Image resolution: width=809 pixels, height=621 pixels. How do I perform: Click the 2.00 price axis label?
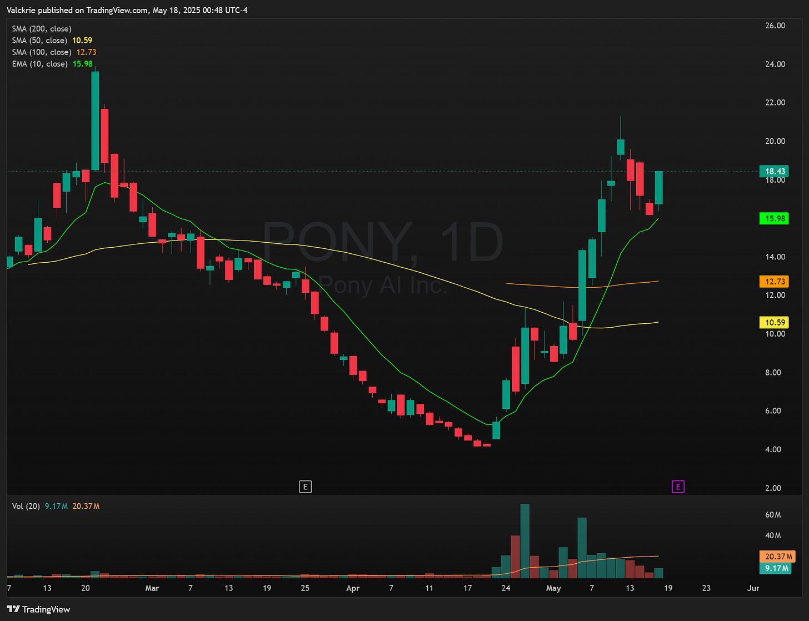pyautogui.click(x=773, y=488)
